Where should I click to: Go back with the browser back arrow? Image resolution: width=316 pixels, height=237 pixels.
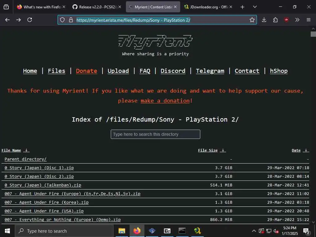click(x=7, y=20)
